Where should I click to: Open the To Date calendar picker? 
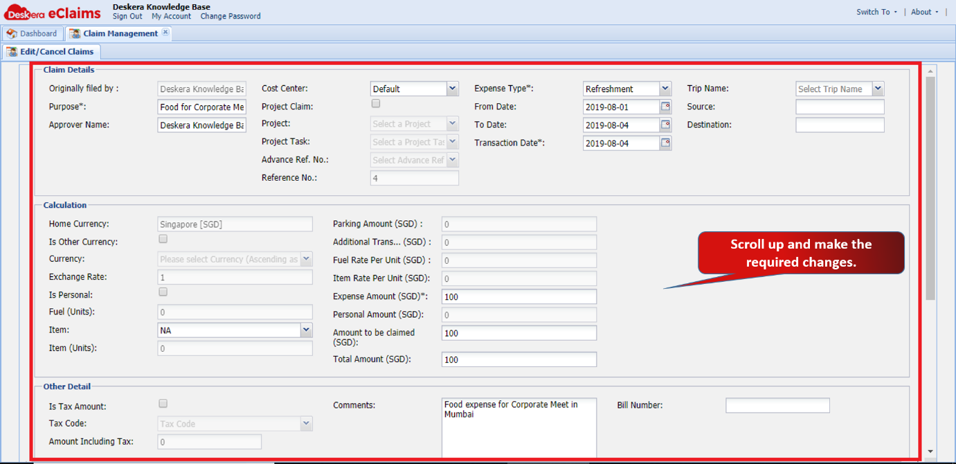pyautogui.click(x=665, y=125)
